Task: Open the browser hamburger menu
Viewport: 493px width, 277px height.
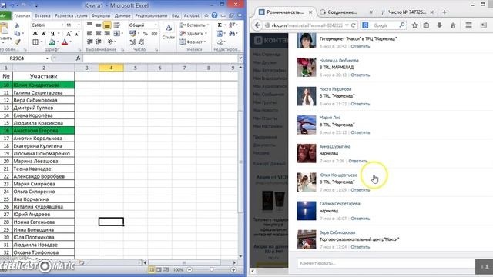Action: pyautogui.click(x=468, y=25)
